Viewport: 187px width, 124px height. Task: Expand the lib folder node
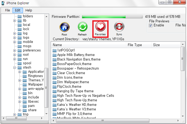[14, 21]
